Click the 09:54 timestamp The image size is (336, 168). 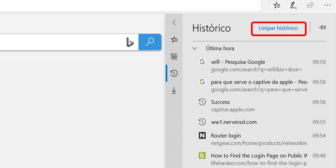[319, 136]
